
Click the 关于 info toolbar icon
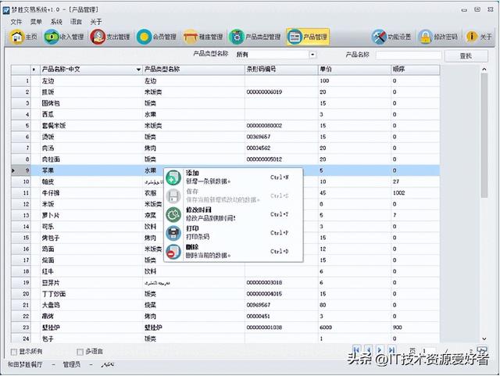pos(479,37)
